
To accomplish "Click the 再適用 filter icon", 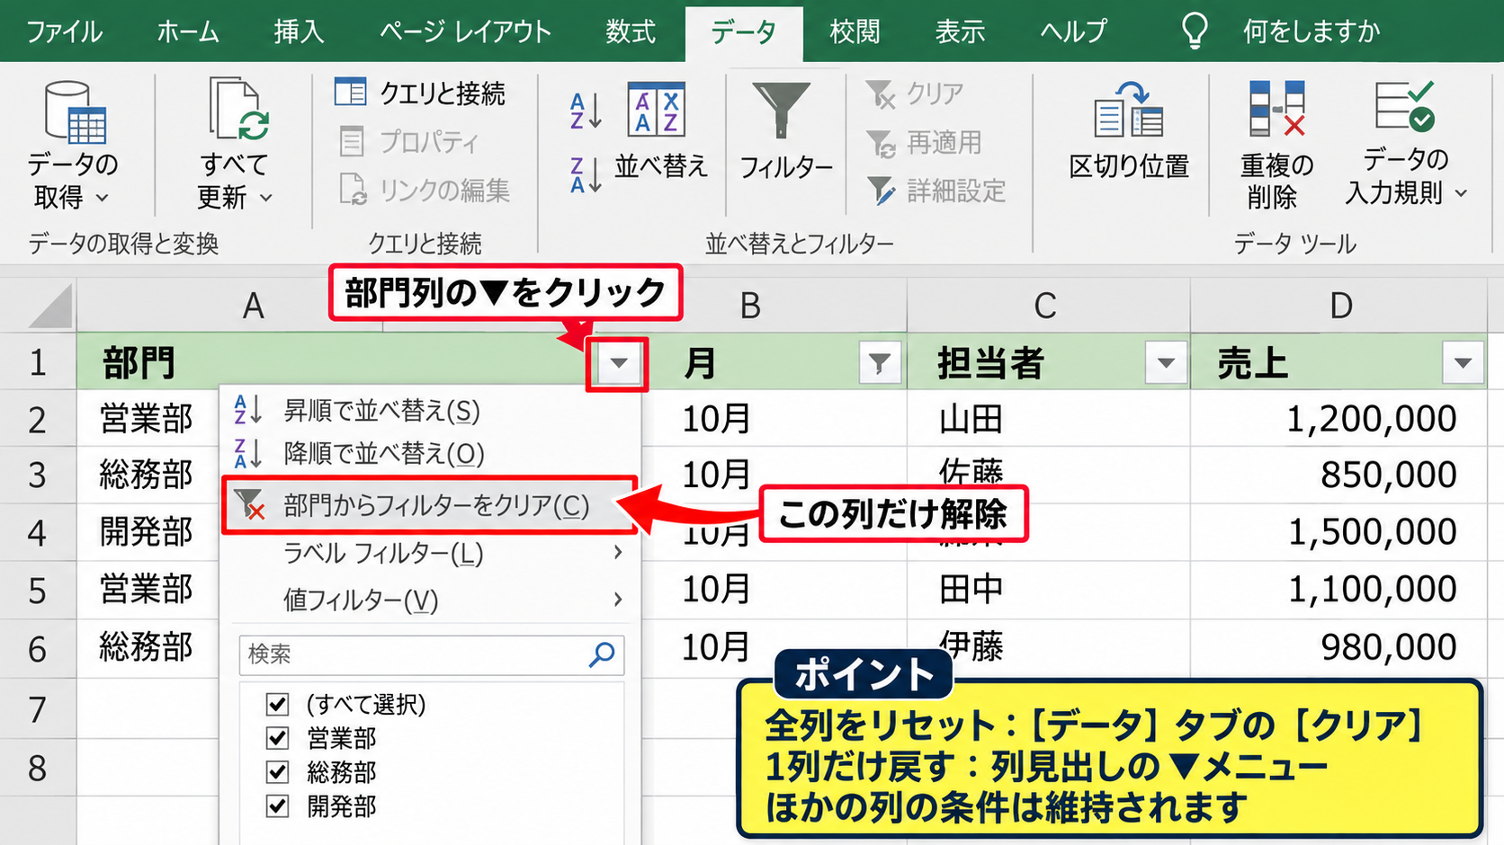I will pos(881,143).
